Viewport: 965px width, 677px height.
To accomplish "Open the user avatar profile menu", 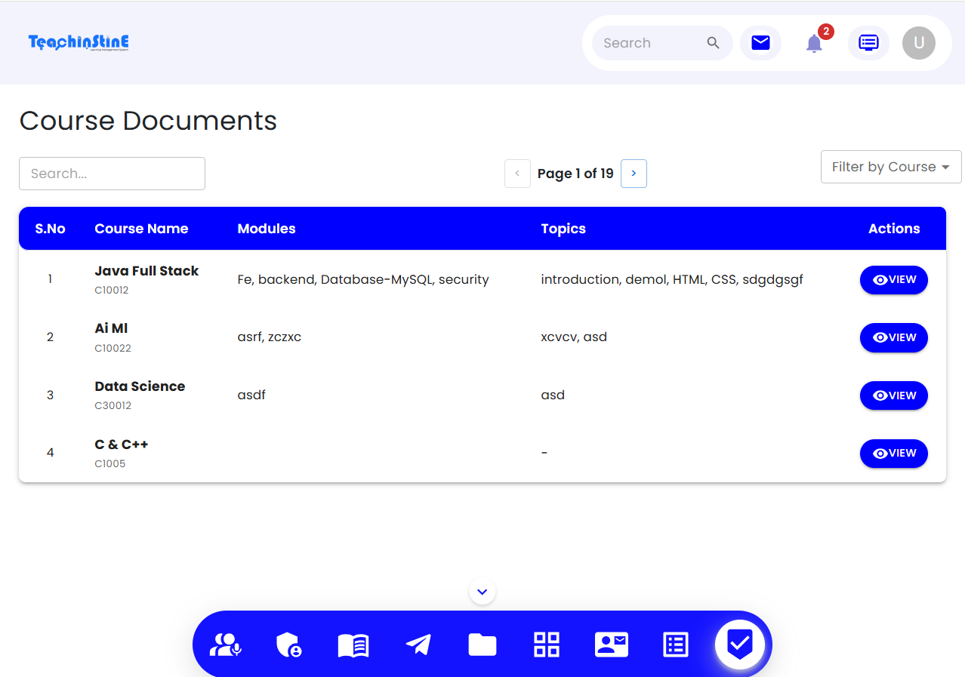I will point(918,43).
